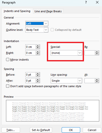Click the Cancel button
Viewport: 102px width, 133px height.
pos(92,130)
